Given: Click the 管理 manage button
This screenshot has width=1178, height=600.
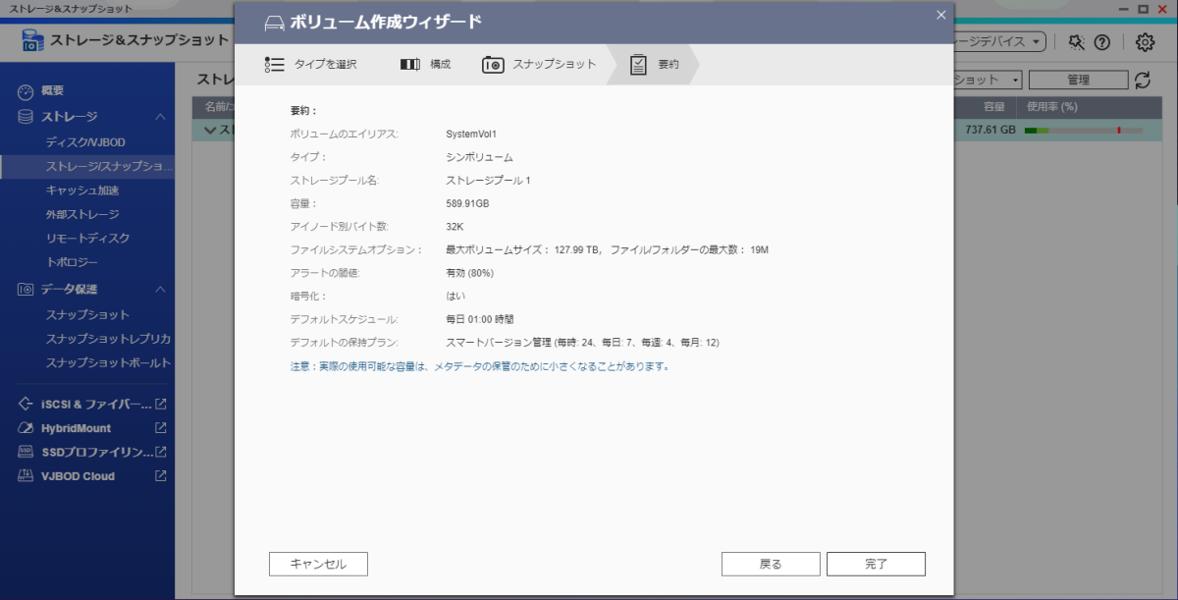Looking at the screenshot, I should pyautogui.click(x=1079, y=81).
